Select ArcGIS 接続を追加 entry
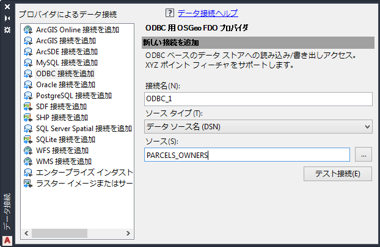Viewport: 380px width, 247px height. pos(66,41)
